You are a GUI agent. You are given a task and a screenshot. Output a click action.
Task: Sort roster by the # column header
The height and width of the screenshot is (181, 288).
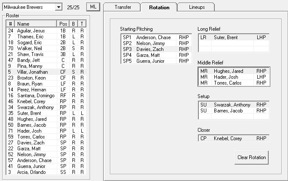(11, 24)
